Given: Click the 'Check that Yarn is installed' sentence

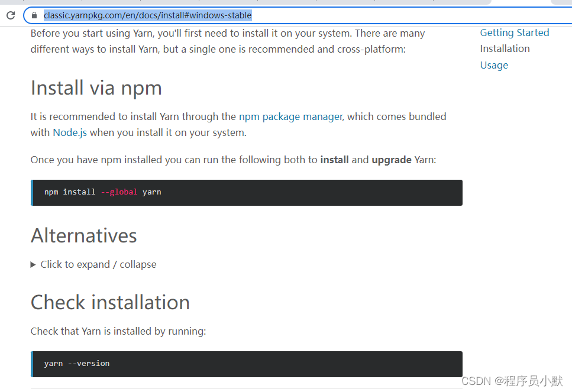Looking at the screenshot, I should point(118,331).
